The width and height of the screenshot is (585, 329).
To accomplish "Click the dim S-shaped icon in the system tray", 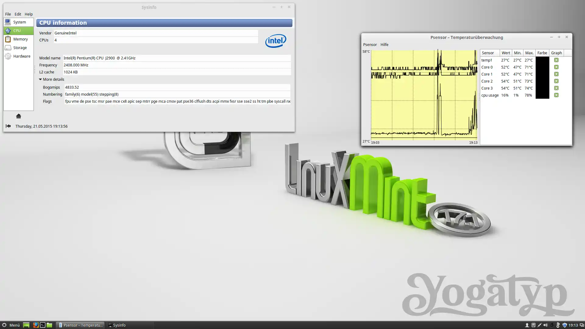I will 552,325.
